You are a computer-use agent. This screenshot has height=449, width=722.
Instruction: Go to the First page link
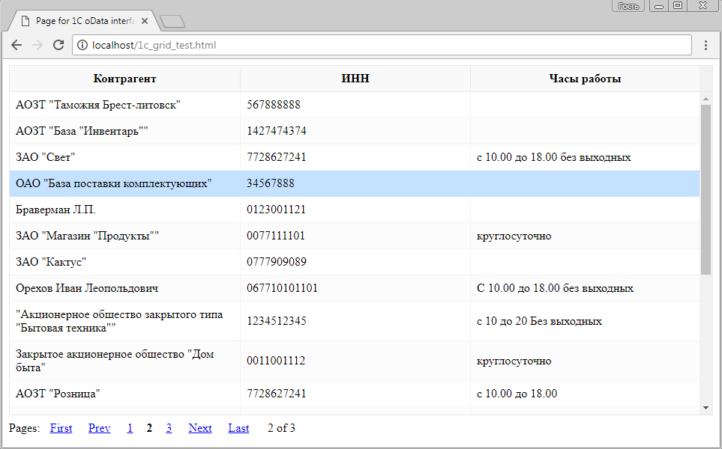[61, 428]
